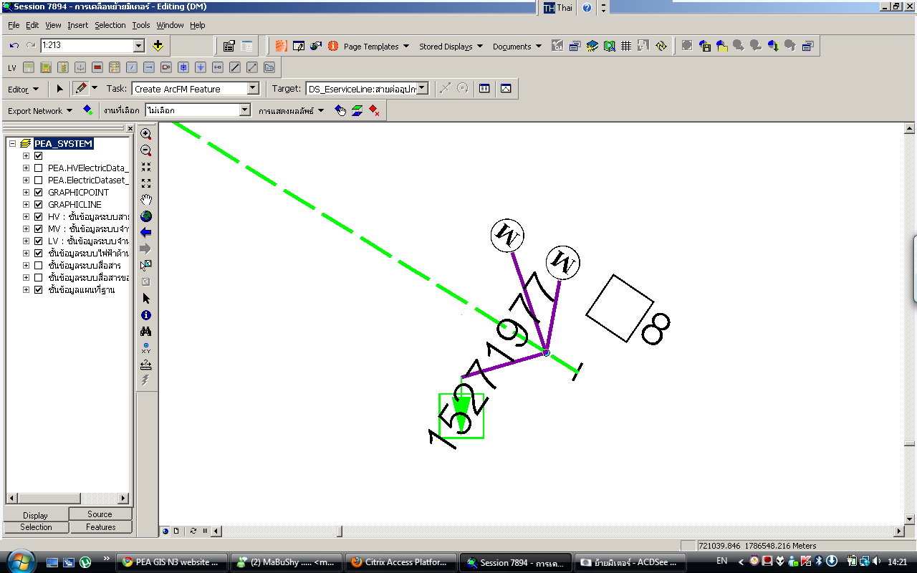Select the Zoom In tool
917x573 pixels.
click(146, 133)
